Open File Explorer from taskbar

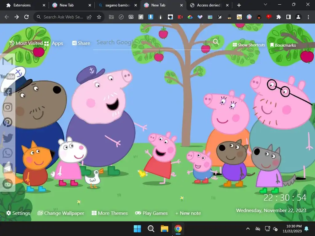pos(164,229)
